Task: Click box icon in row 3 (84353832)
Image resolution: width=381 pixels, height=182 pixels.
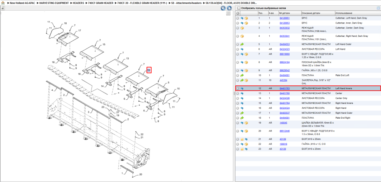Action: point(242,28)
